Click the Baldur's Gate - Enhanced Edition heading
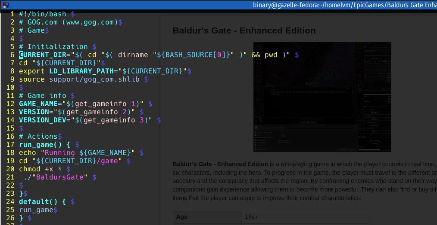Image resolution: width=437 pixels, height=225 pixels. click(244, 30)
